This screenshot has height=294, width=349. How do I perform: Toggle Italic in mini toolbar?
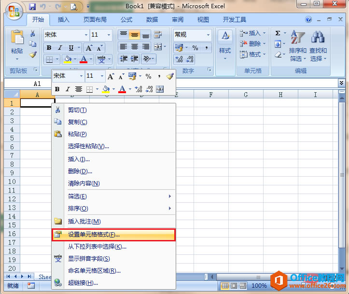[68, 89]
